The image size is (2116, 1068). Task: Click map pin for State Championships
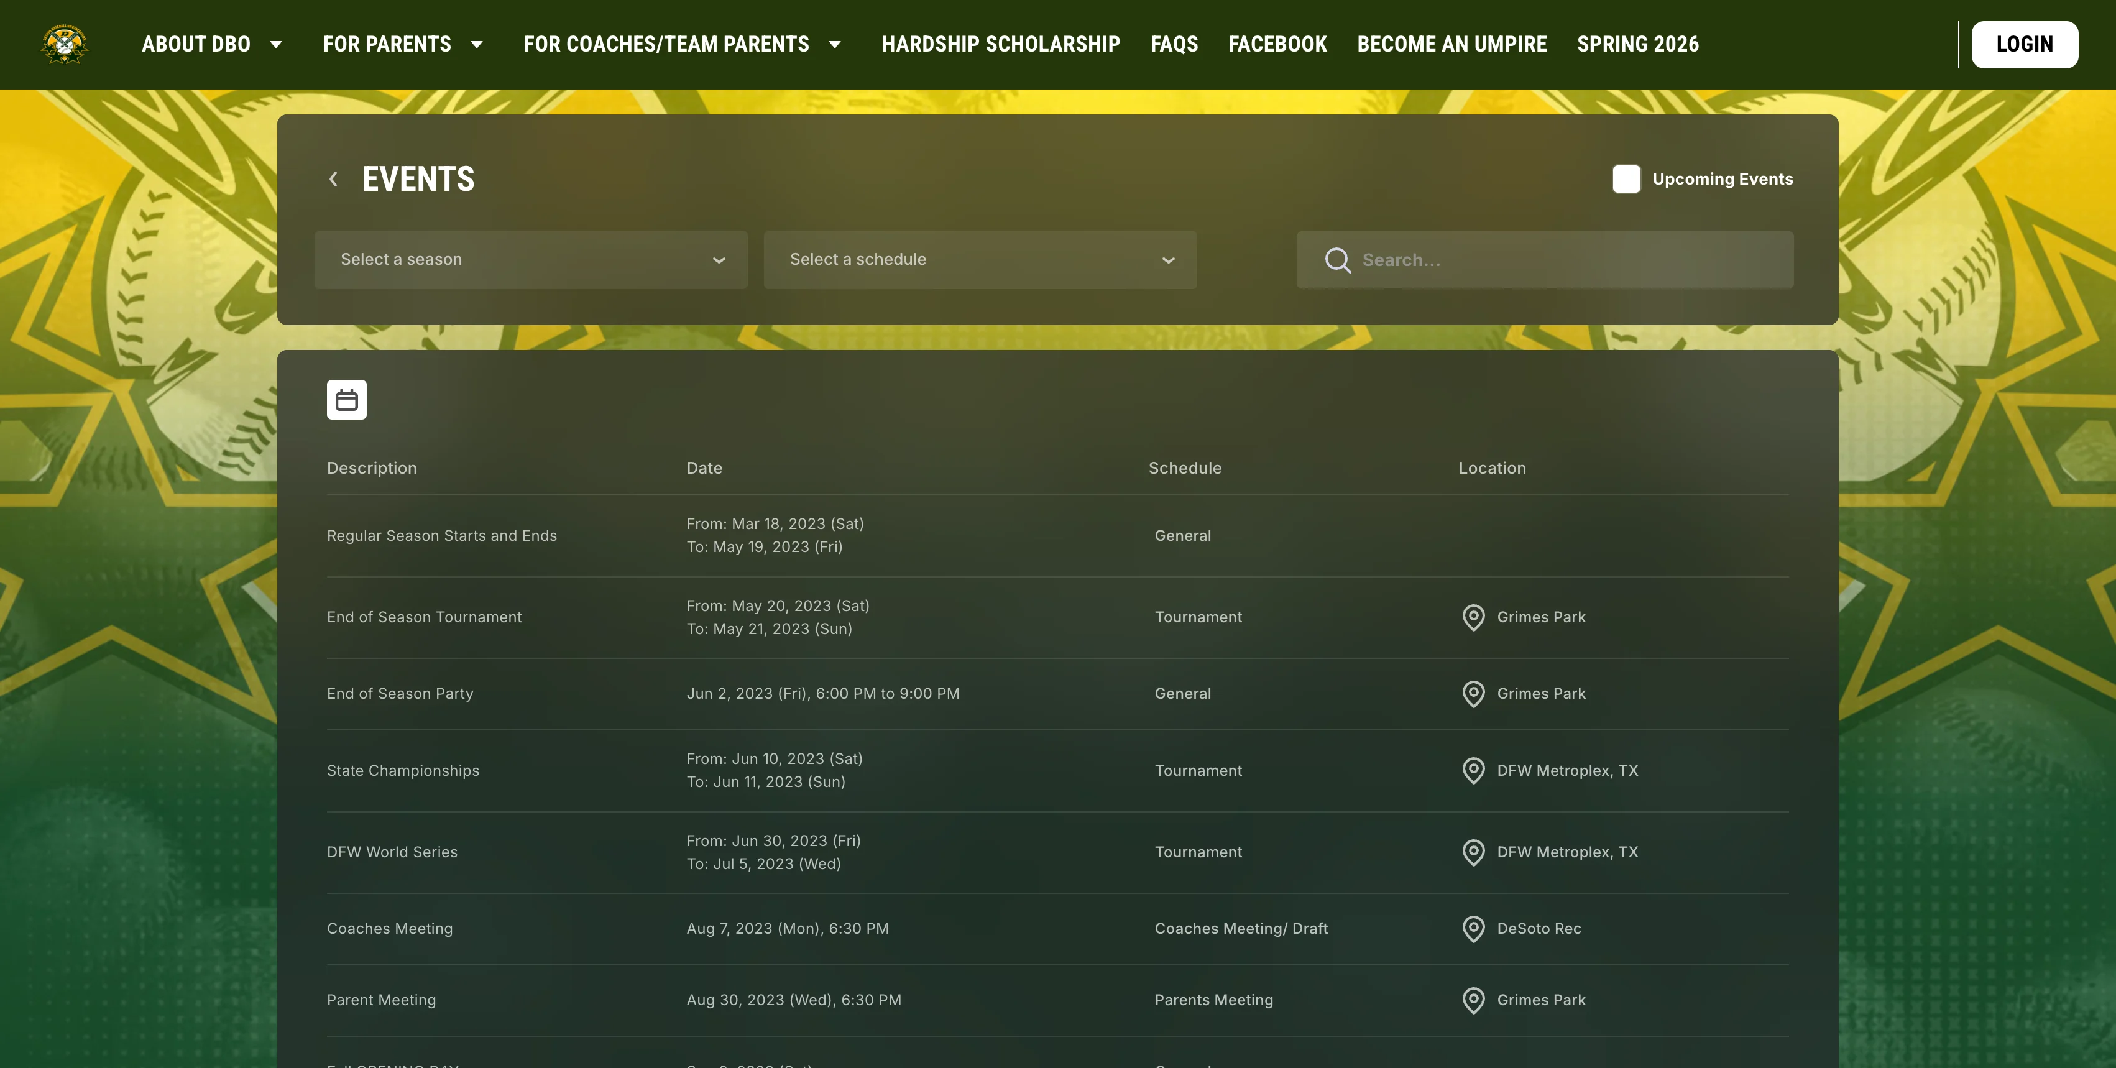1474,771
